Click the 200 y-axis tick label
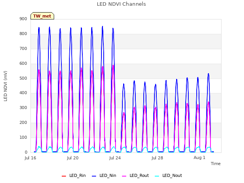Viewport: 244px width, 183px height. (x=23, y=123)
